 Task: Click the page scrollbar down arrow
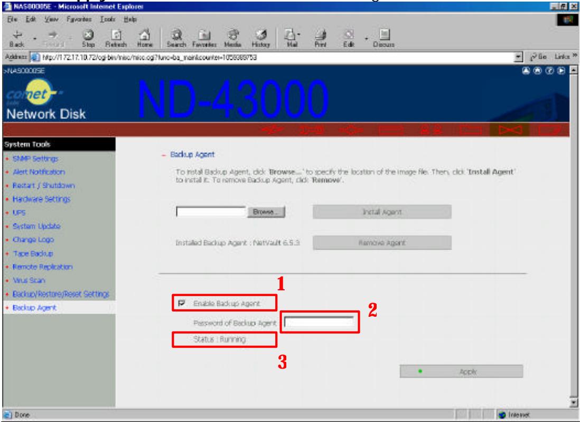tap(574, 403)
